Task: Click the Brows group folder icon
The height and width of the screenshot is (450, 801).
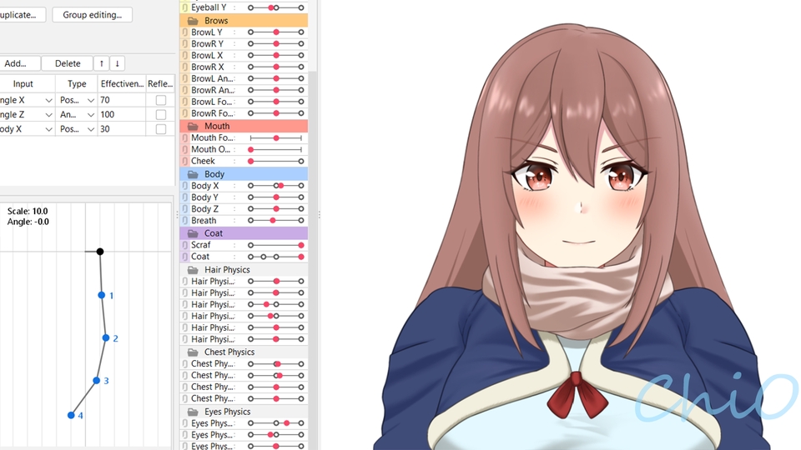Action: [193, 21]
